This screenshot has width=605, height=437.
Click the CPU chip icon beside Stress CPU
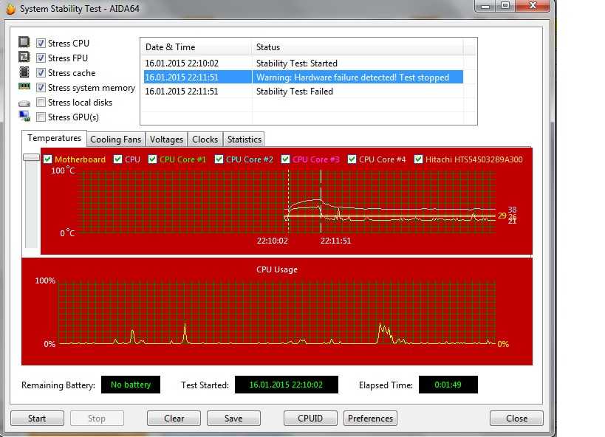24,41
